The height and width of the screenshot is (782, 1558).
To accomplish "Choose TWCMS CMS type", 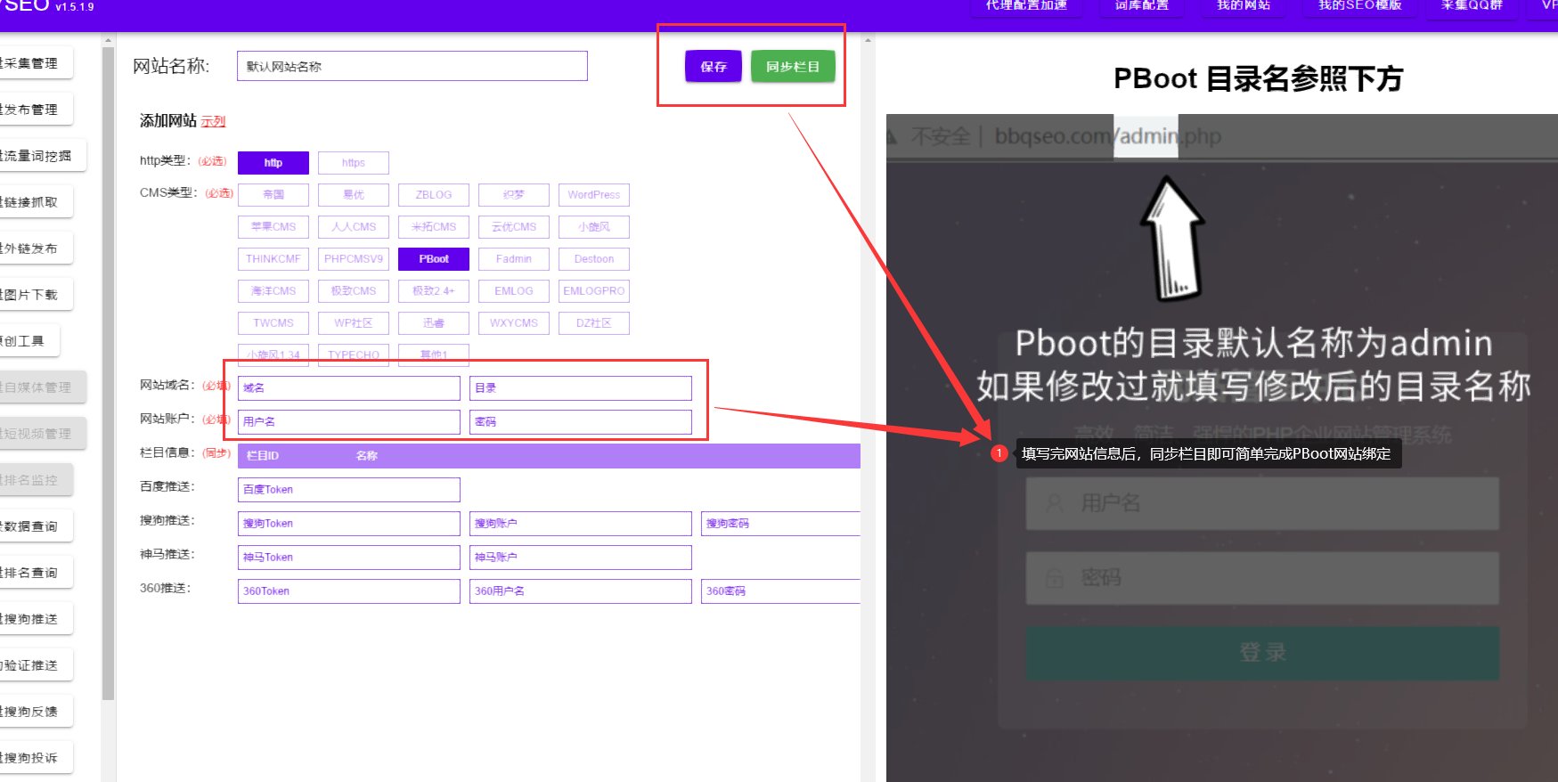I will 273,323.
